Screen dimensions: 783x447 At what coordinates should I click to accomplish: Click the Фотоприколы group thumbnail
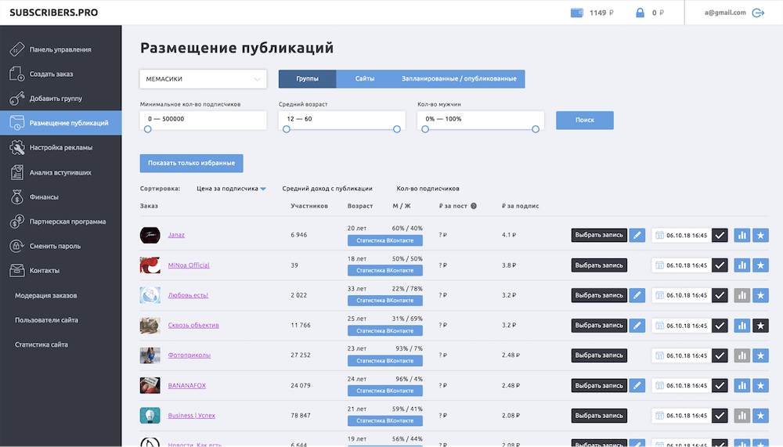150,355
